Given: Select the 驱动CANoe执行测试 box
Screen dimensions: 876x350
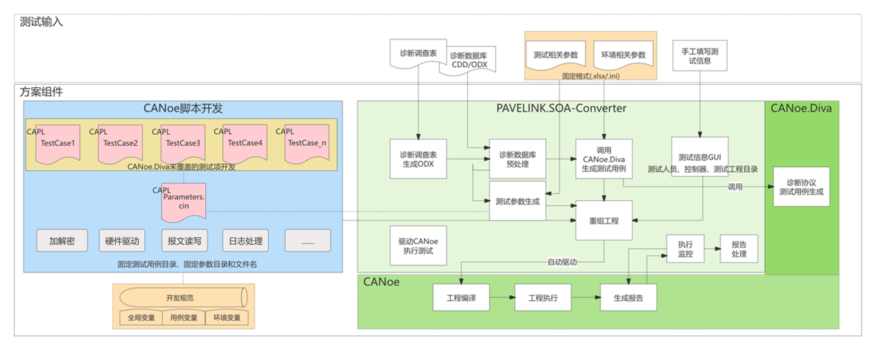Looking at the screenshot, I should click(418, 246).
